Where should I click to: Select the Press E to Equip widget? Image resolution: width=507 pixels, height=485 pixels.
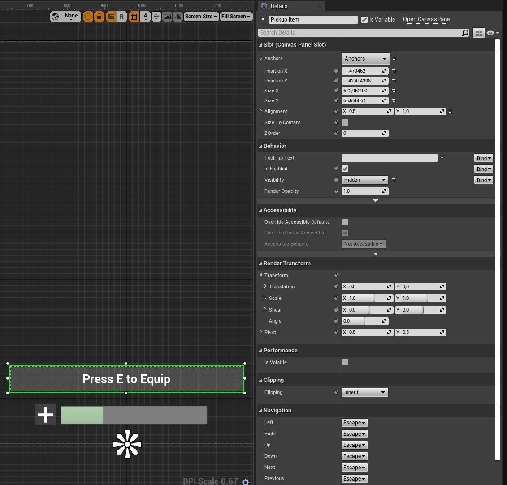pyautogui.click(x=126, y=379)
